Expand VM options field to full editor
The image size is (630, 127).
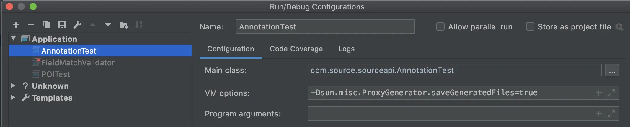[x=611, y=93]
